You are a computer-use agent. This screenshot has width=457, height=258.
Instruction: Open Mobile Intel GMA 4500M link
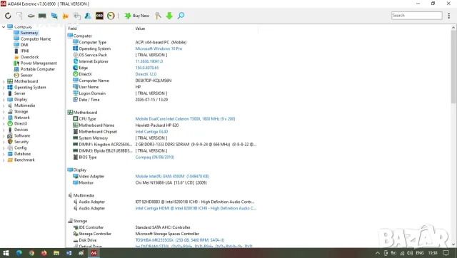[172, 177]
